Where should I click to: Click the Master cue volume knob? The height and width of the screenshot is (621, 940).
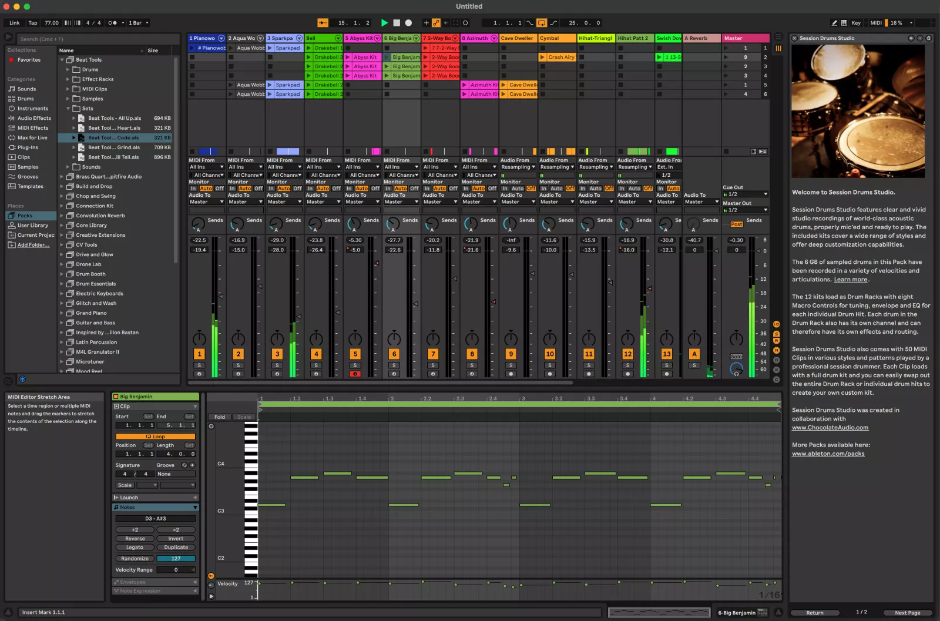click(x=736, y=370)
